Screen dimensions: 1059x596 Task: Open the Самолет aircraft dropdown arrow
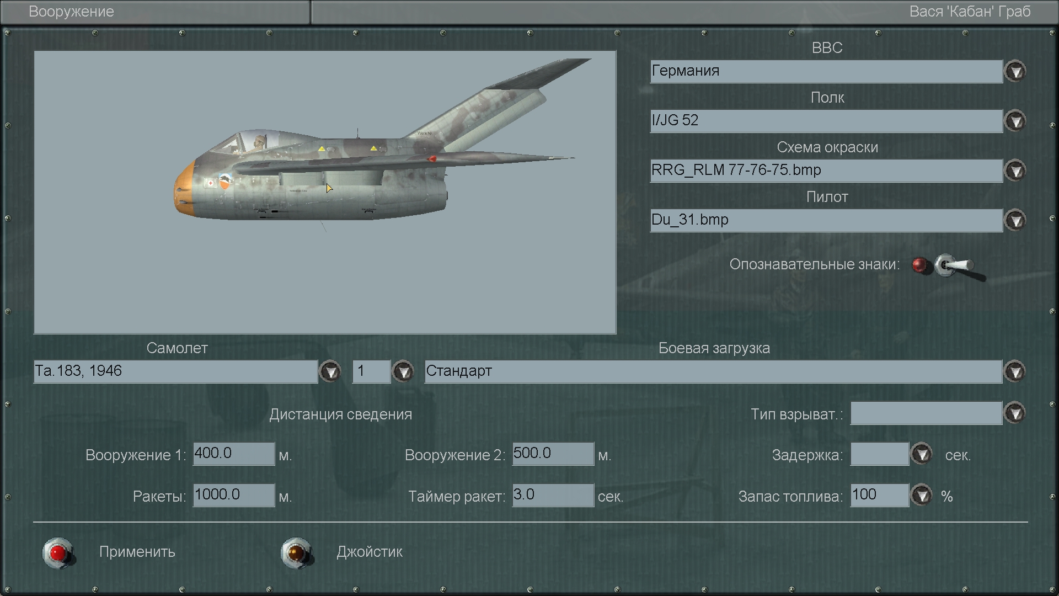pos(330,371)
